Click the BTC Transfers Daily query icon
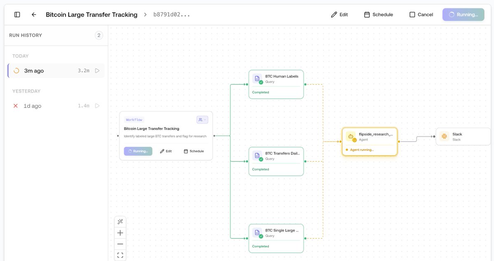Image resolution: width=494 pixels, height=261 pixels. 257,156
